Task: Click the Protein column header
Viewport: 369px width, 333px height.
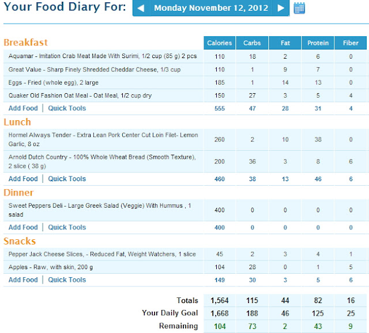Action: tap(318, 43)
